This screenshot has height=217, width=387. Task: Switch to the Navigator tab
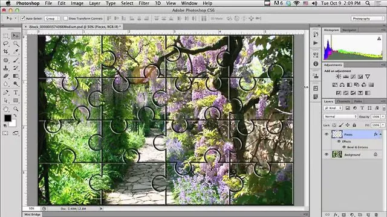(350, 30)
